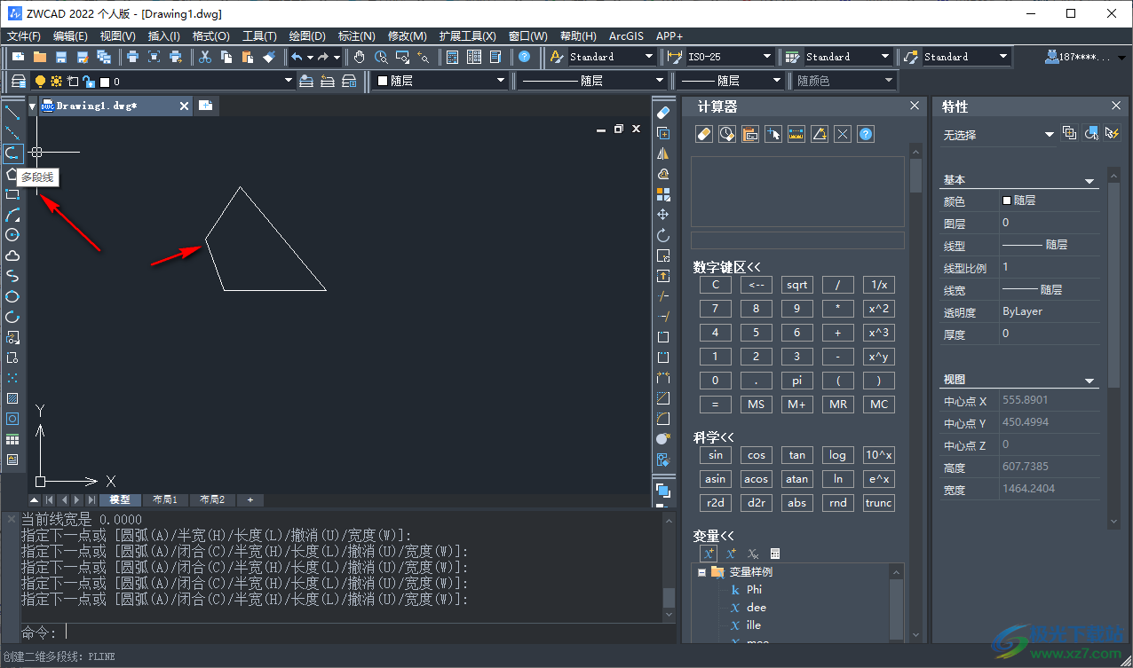Image resolution: width=1133 pixels, height=668 pixels.
Task: Collapse the 变量样例 tree folder
Action: (x=701, y=572)
